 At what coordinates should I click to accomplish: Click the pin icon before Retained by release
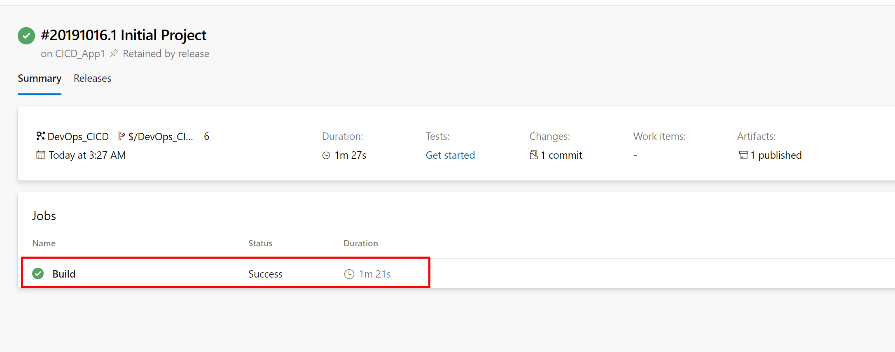tap(114, 53)
